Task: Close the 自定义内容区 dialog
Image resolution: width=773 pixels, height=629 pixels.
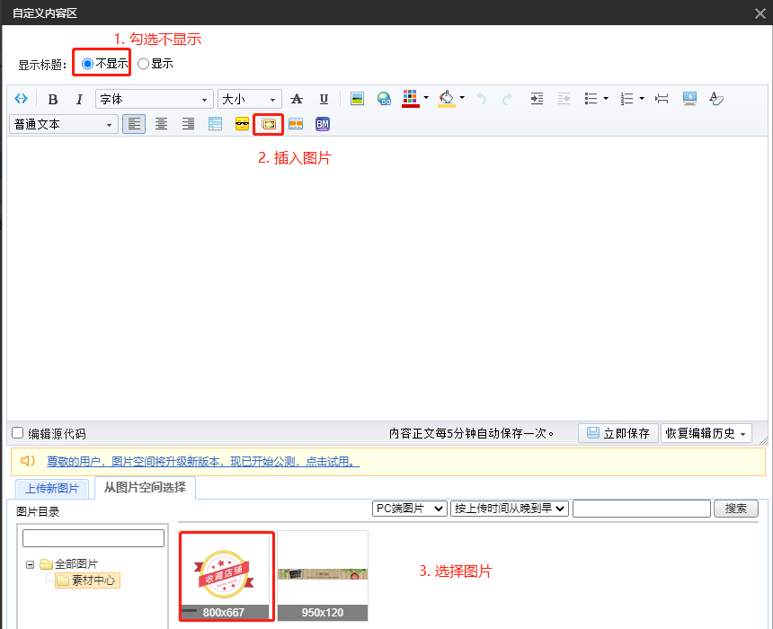Action: click(760, 13)
